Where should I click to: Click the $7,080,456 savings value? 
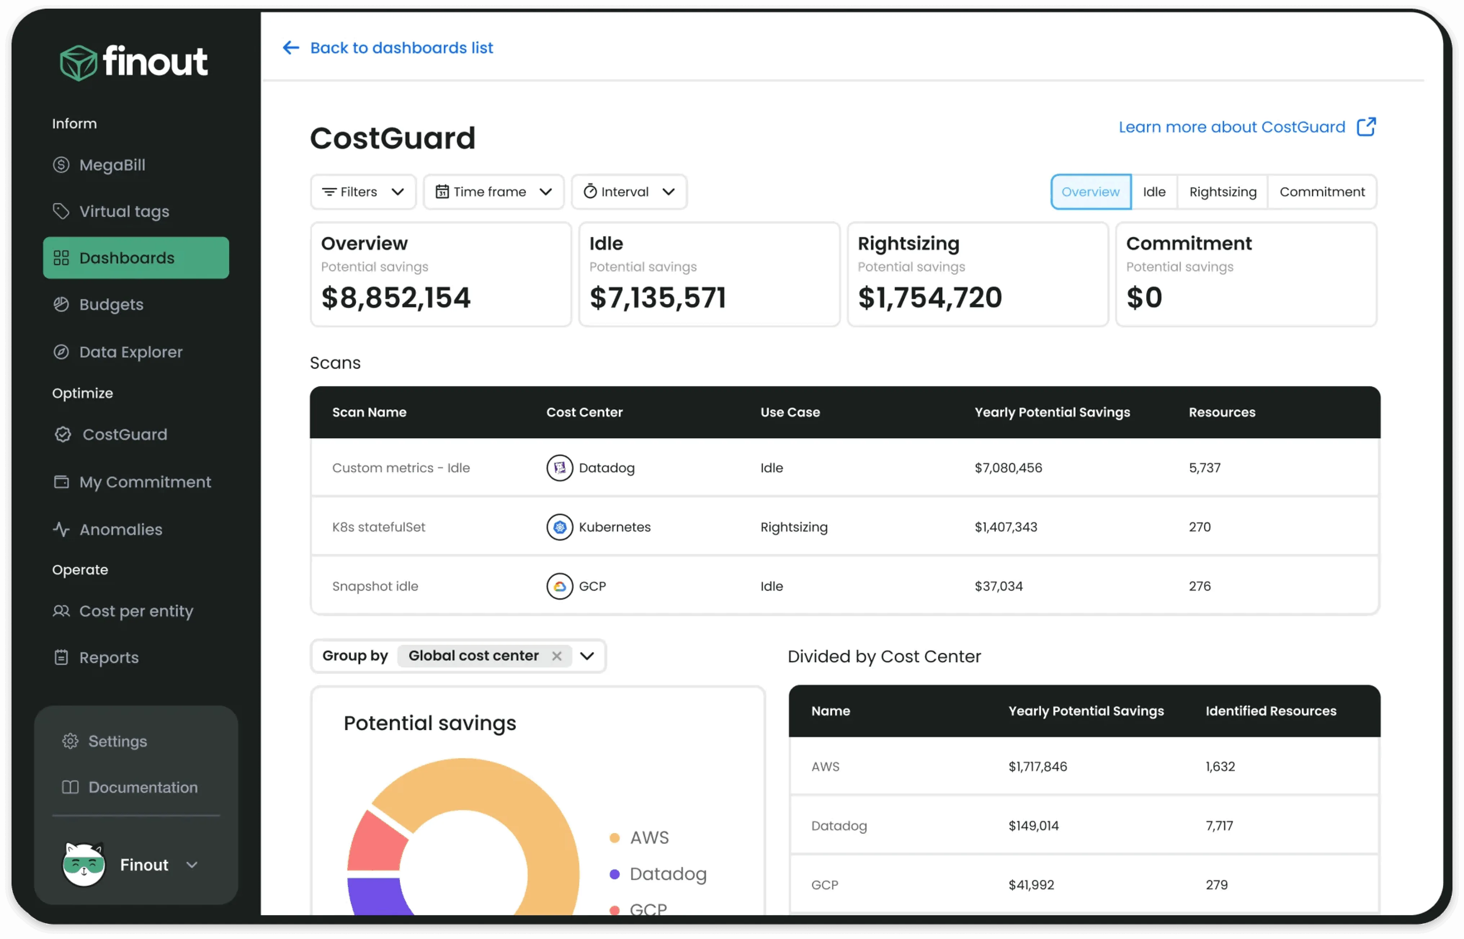(1008, 468)
